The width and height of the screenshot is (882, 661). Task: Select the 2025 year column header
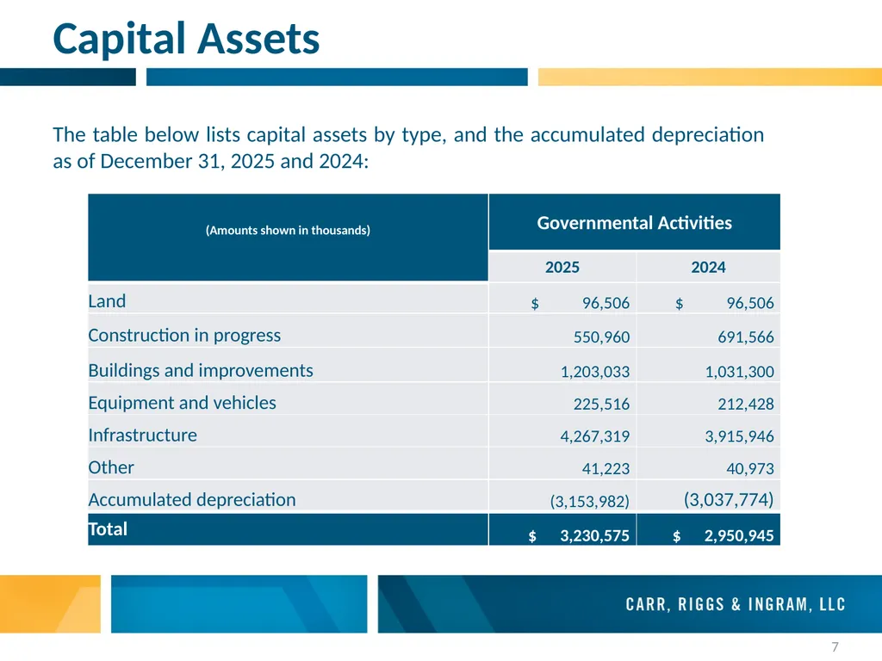(562, 267)
